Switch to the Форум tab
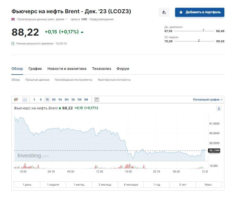 pos(123,68)
